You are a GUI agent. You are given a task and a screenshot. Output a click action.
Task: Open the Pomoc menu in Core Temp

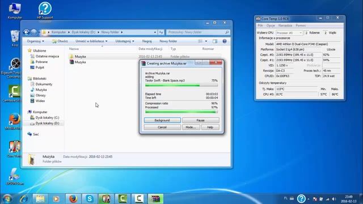pos(301,25)
